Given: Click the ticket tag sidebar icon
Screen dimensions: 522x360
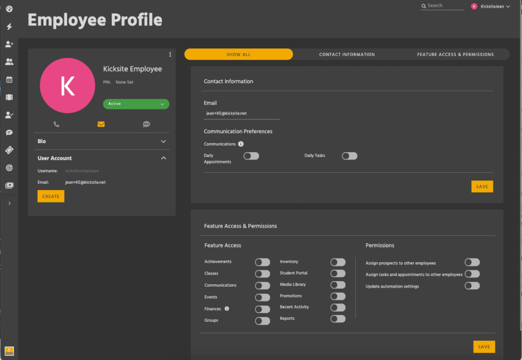Looking at the screenshot, I should click(9, 150).
